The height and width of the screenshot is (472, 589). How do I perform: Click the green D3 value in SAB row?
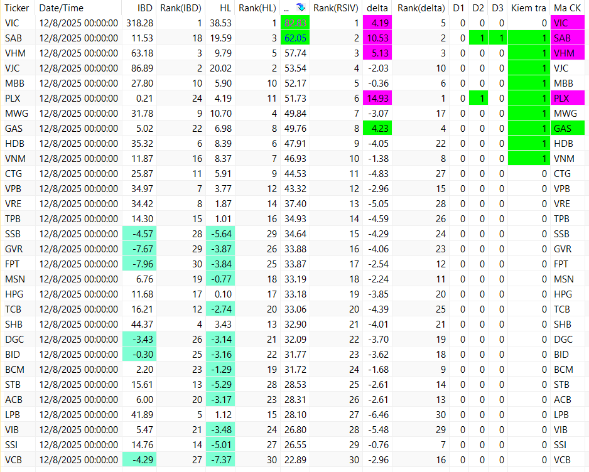tap(498, 38)
